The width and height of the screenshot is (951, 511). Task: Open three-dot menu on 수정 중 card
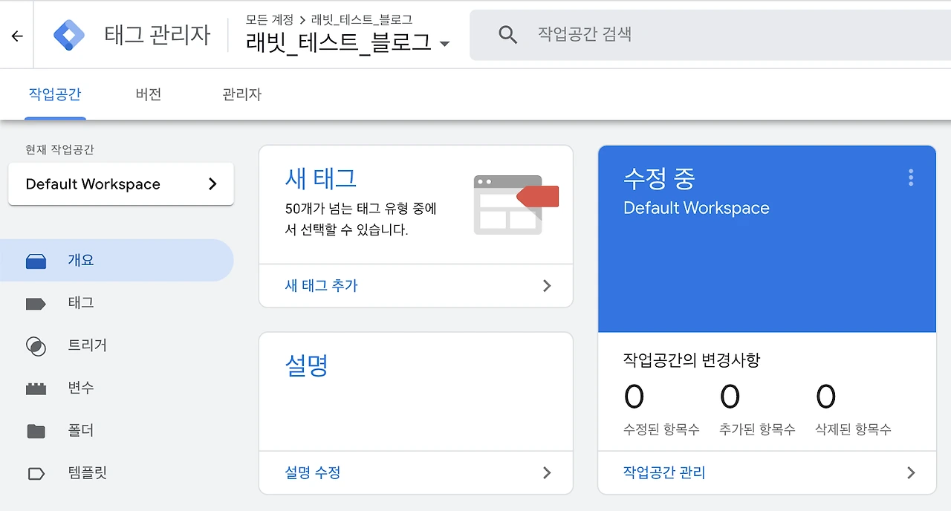[x=910, y=178]
